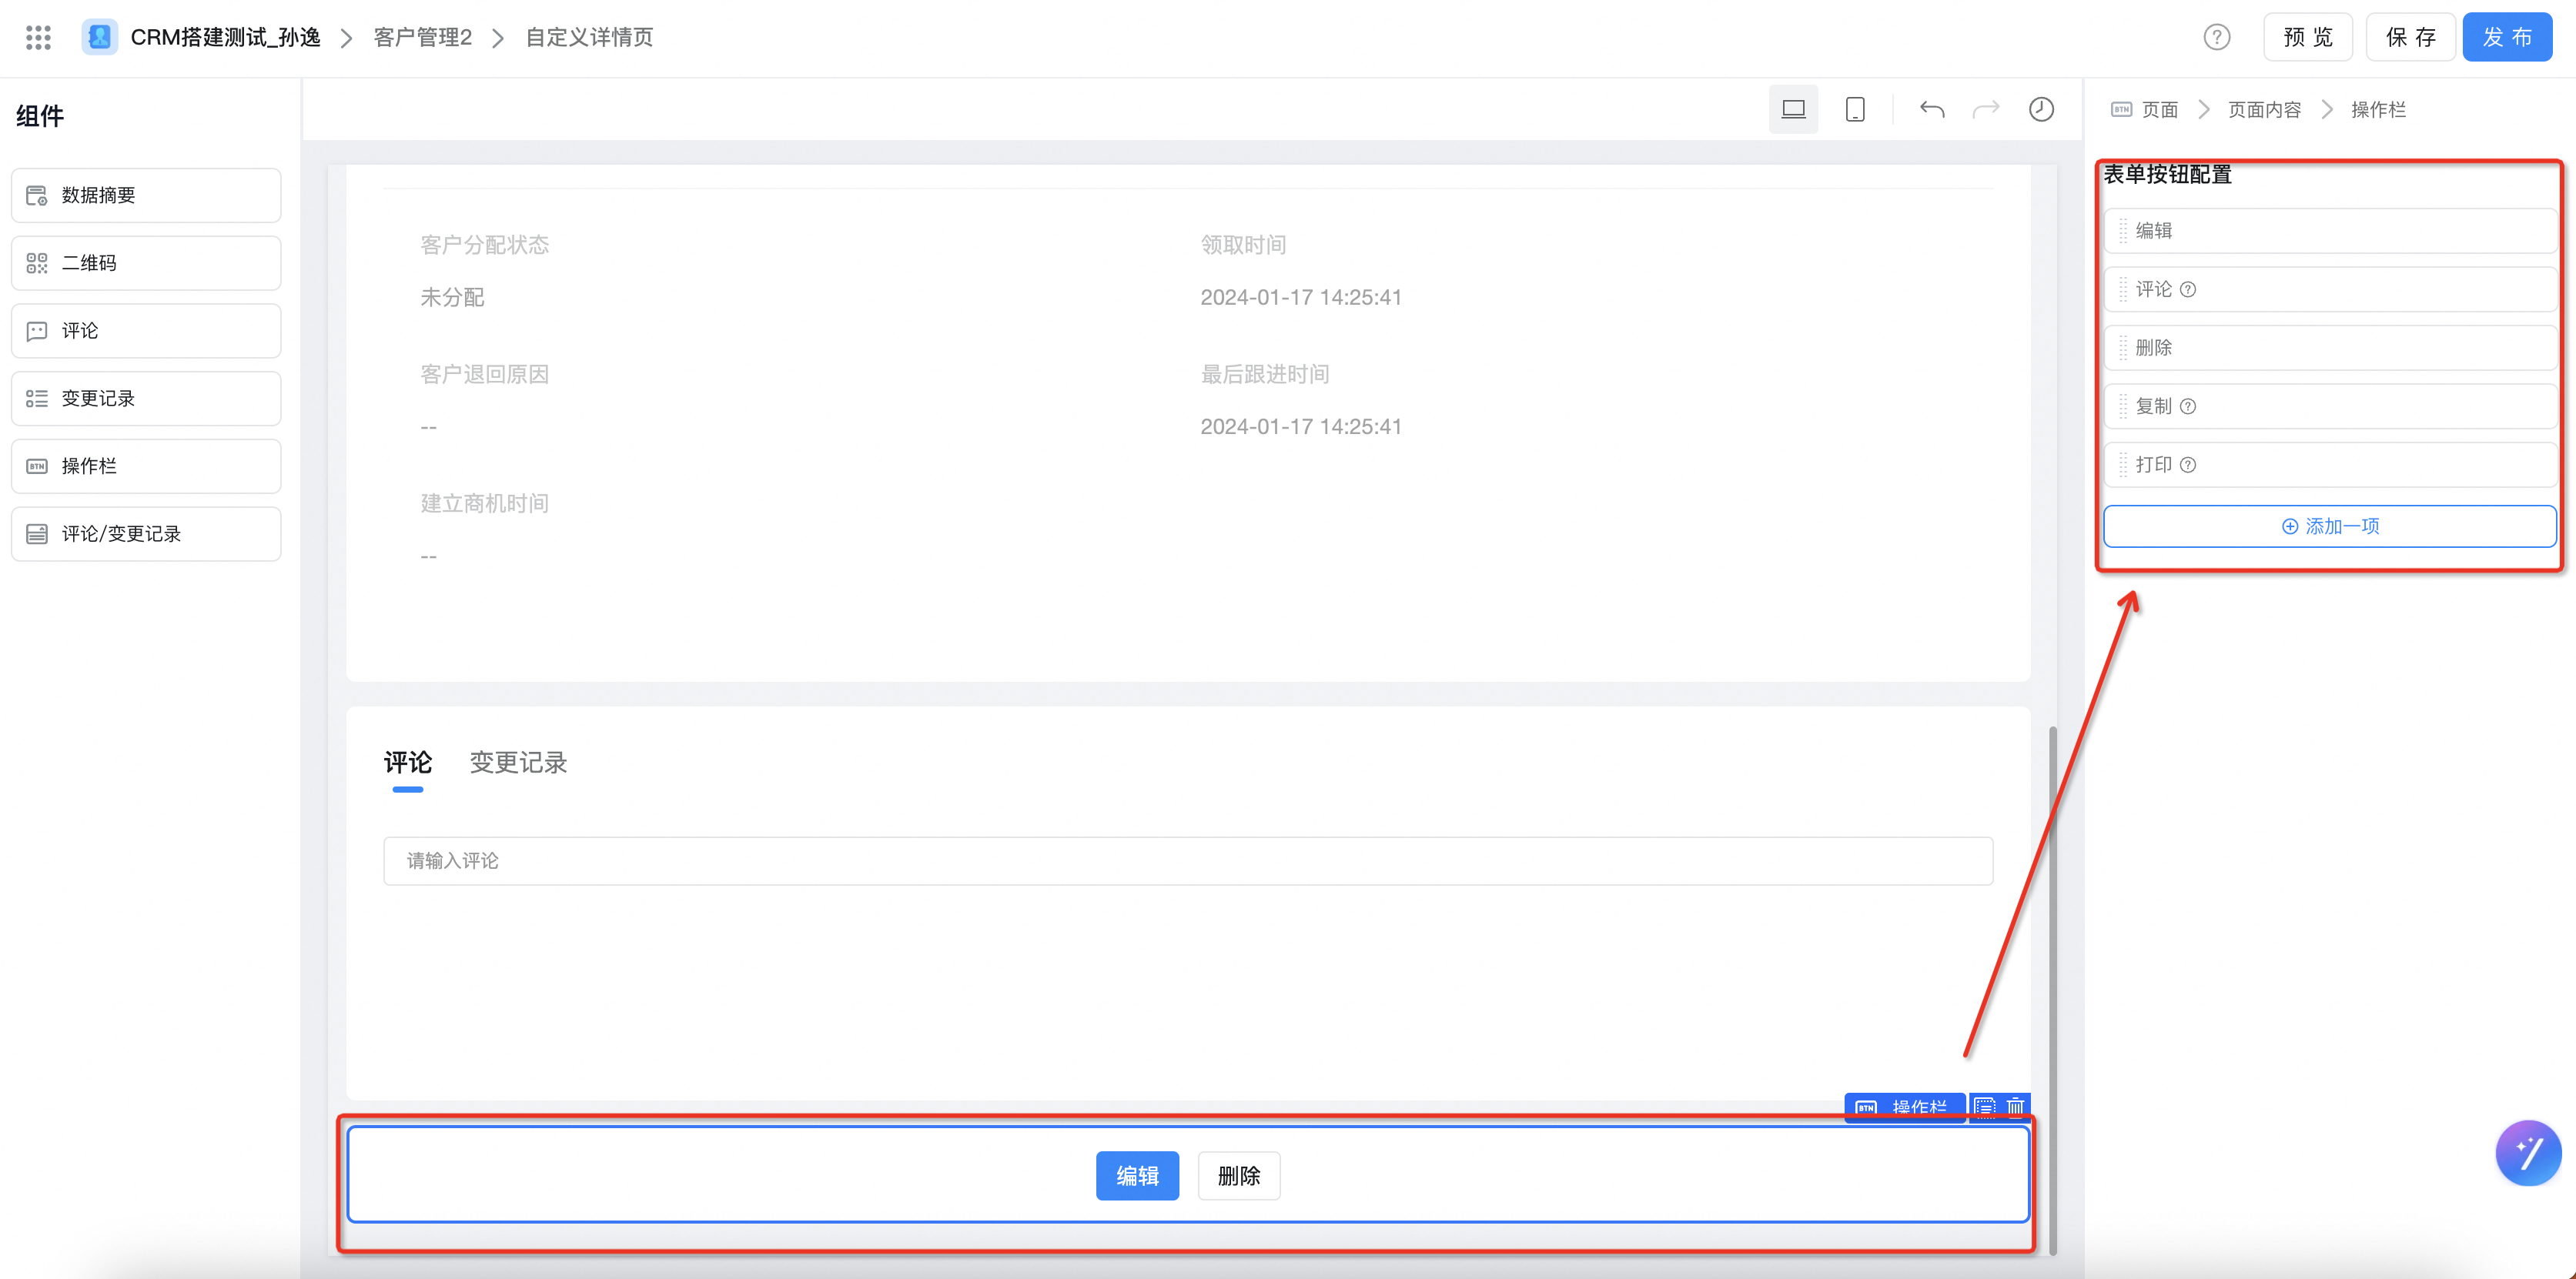The image size is (2576, 1279).
Task: Click the CRM app logo icon
Action: tap(99, 37)
